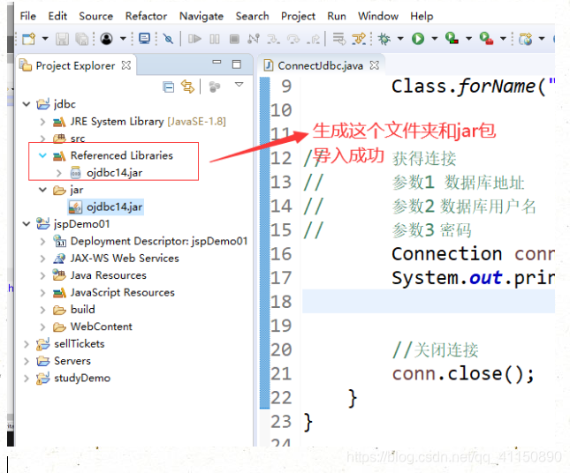Toggle Skip All Breakpoints icon

tap(168, 39)
